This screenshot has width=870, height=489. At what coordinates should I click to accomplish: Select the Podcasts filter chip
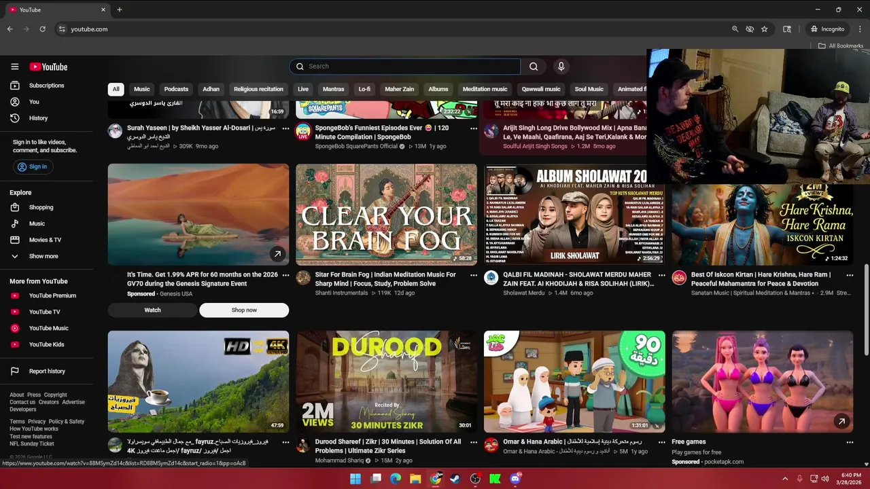tap(176, 89)
